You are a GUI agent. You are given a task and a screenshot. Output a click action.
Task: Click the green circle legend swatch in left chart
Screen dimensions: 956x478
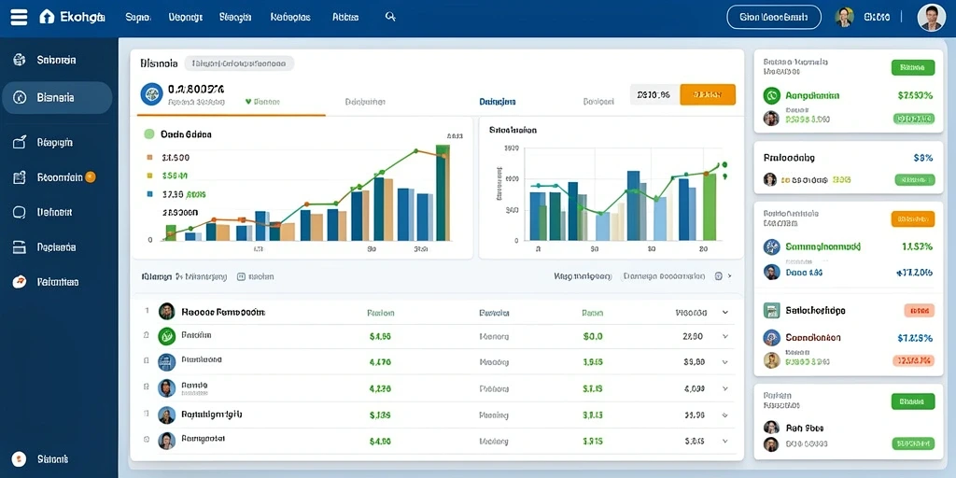click(x=148, y=134)
